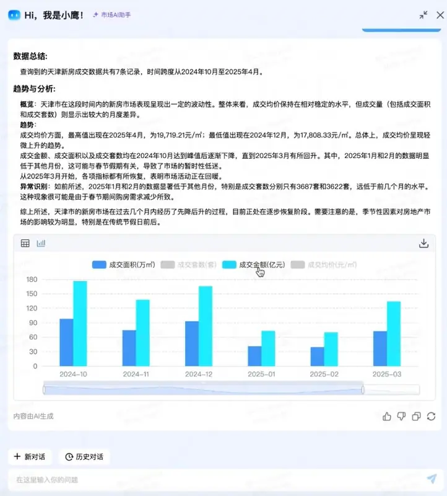
Task: Toggle 成交套数(套) legend series
Action: click(188, 265)
